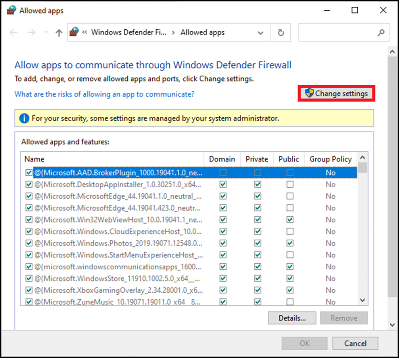Sort the list by Name column header
This screenshot has height=358, width=399.
[x=34, y=159]
